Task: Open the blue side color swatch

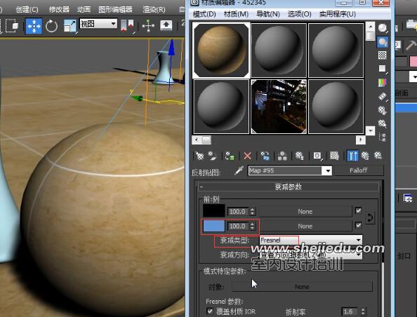Action: click(x=214, y=226)
